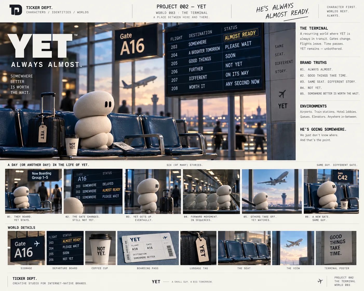
Task: Select the "SAME GUY. DIFFERENT GATE." label
Action: point(337,165)
